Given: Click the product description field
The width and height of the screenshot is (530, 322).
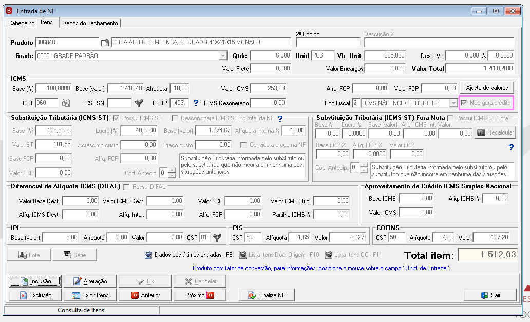Looking at the screenshot, I should (x=201, y=42).
